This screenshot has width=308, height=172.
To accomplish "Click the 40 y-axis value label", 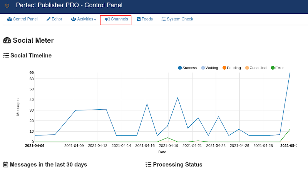I will (x=32, y=100).
